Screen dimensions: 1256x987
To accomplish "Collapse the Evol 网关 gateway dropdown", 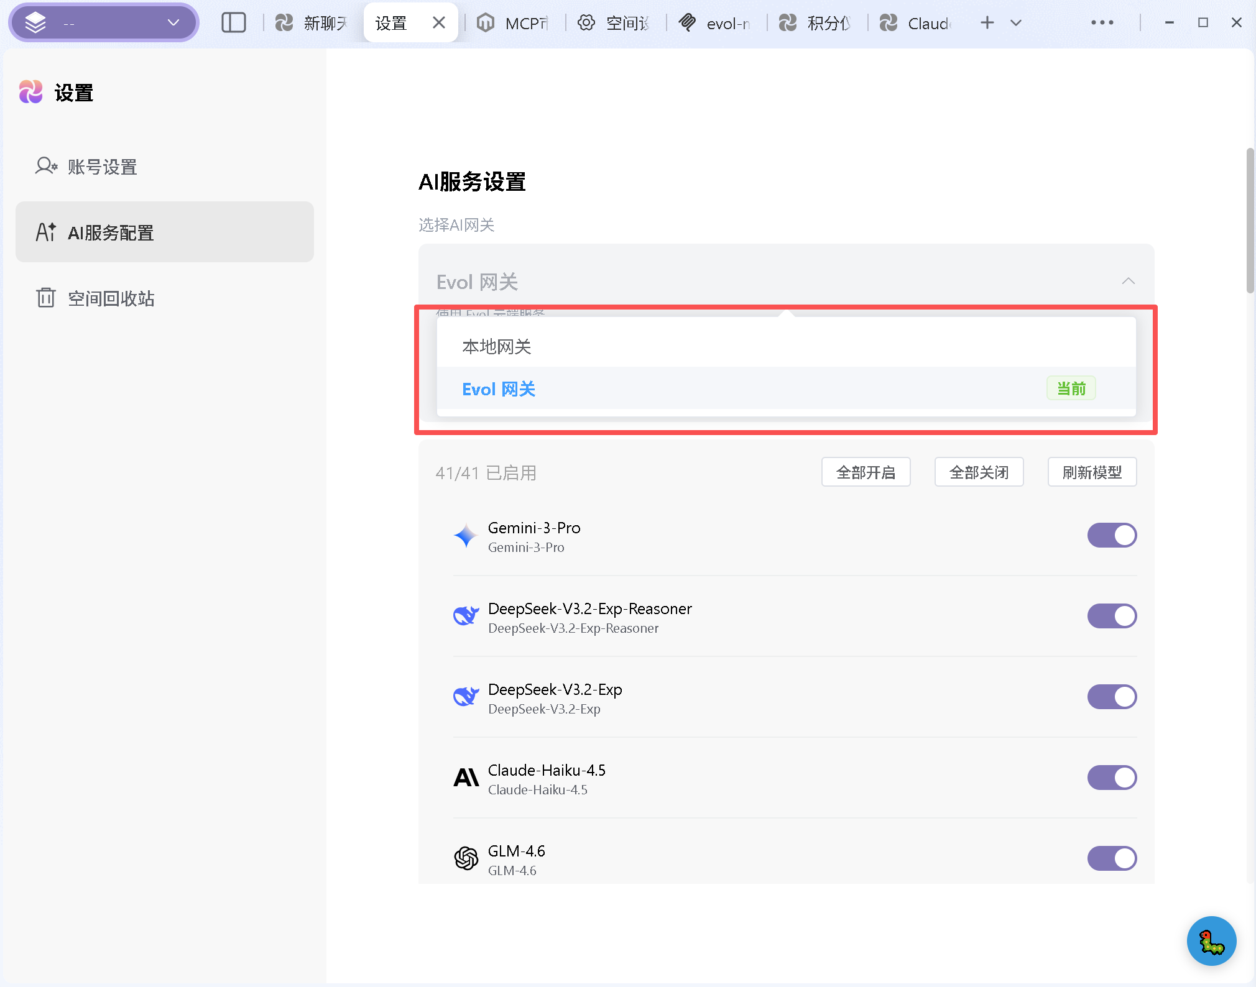I will coord(1128,282).
